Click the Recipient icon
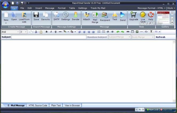The height and width of the screenshot is (113, 177). [105, 15]
